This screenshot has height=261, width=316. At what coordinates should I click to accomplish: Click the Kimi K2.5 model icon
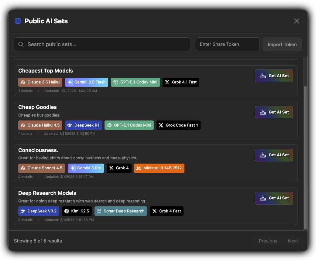67,211
